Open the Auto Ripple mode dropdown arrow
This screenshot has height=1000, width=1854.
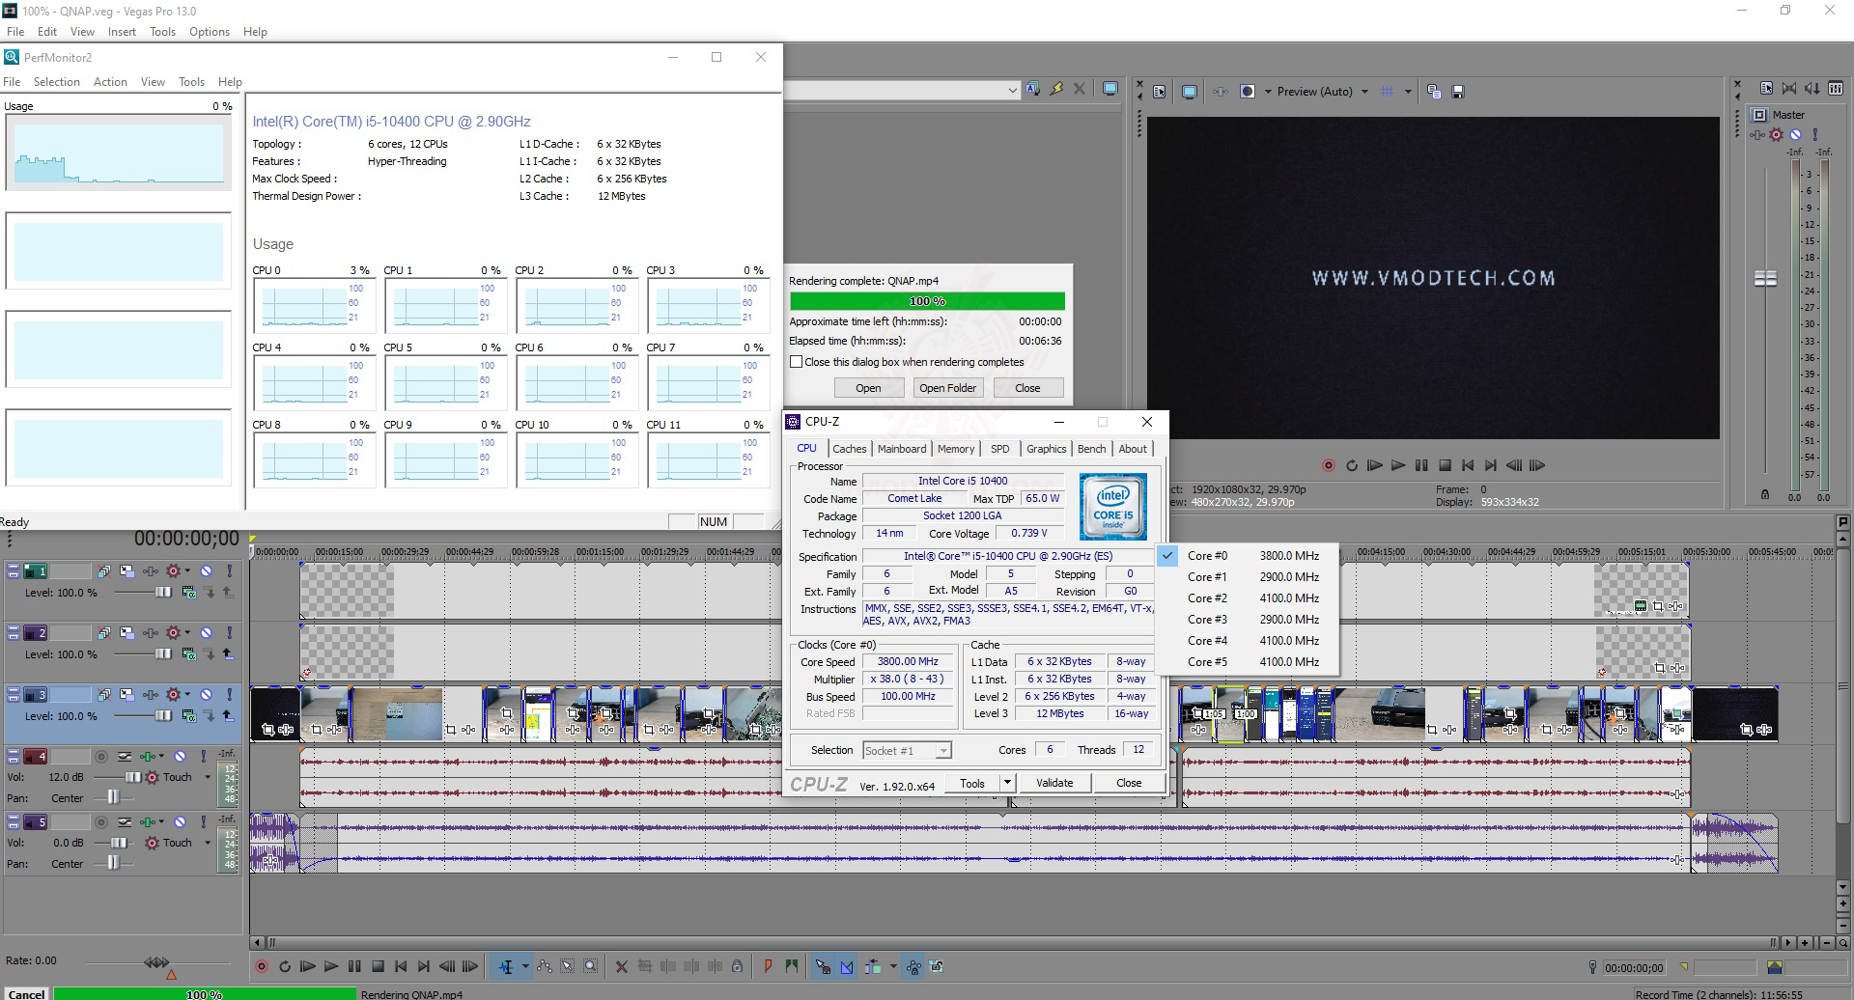click(x=893, y=966)
